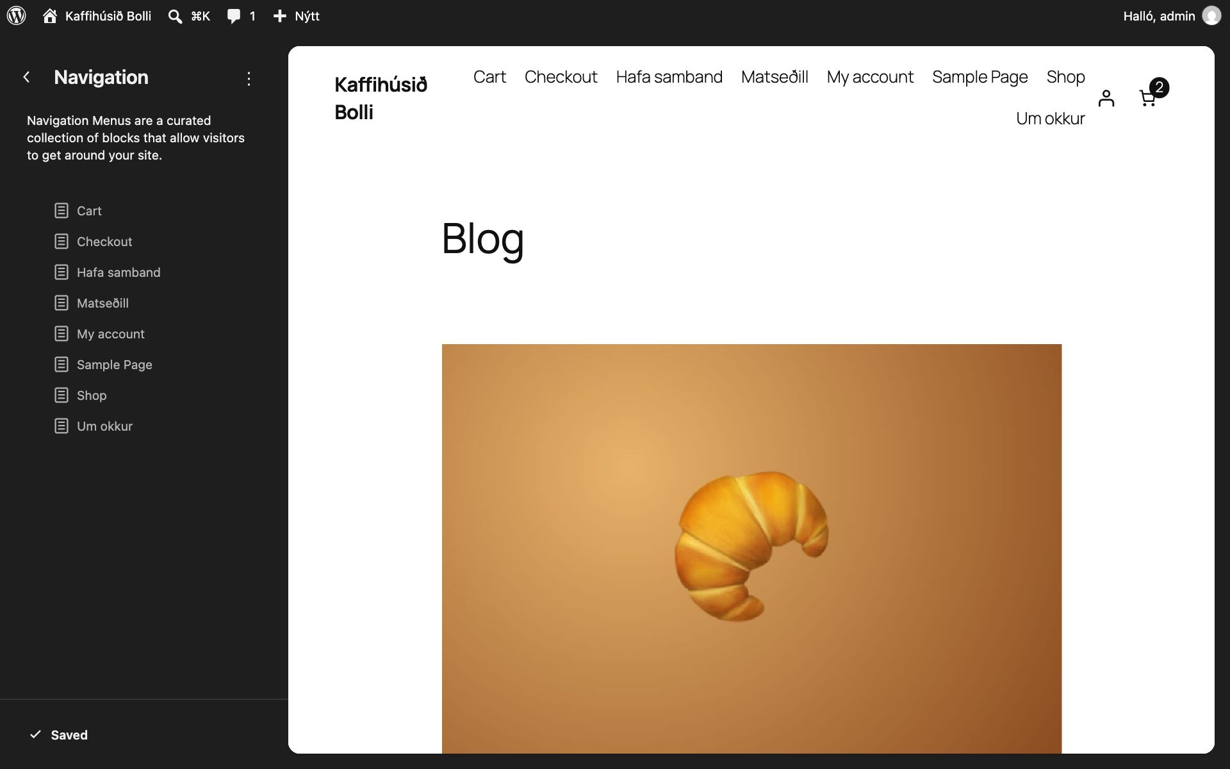Viewport: 1230px width, 769px height.
Task: Click the page icon next to Um okkur
Action: point(61,426)
